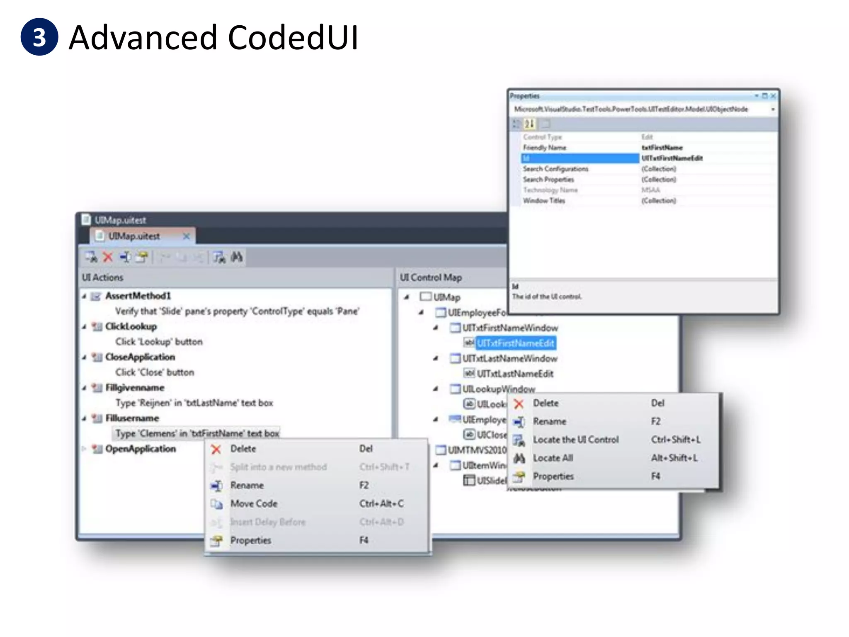Expand the OpenApplication node
The width and height of the screenshot is (849, 637).
(84, 449)
